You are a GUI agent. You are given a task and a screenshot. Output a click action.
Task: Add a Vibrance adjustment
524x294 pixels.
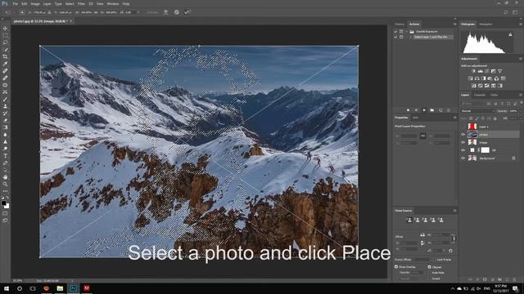point(500,71)
